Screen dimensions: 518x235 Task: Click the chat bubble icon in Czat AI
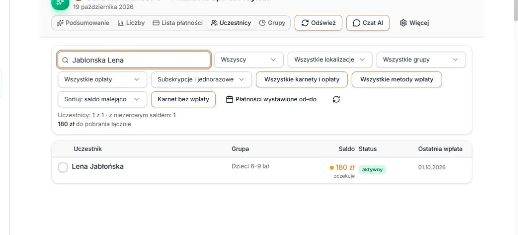click(357, 23)
